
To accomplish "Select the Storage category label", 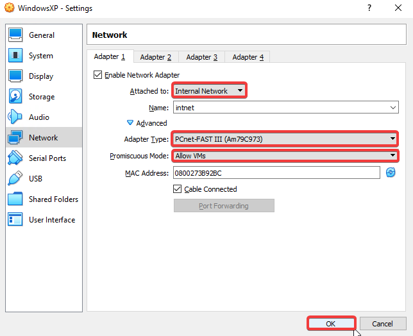I will (42, 97).
